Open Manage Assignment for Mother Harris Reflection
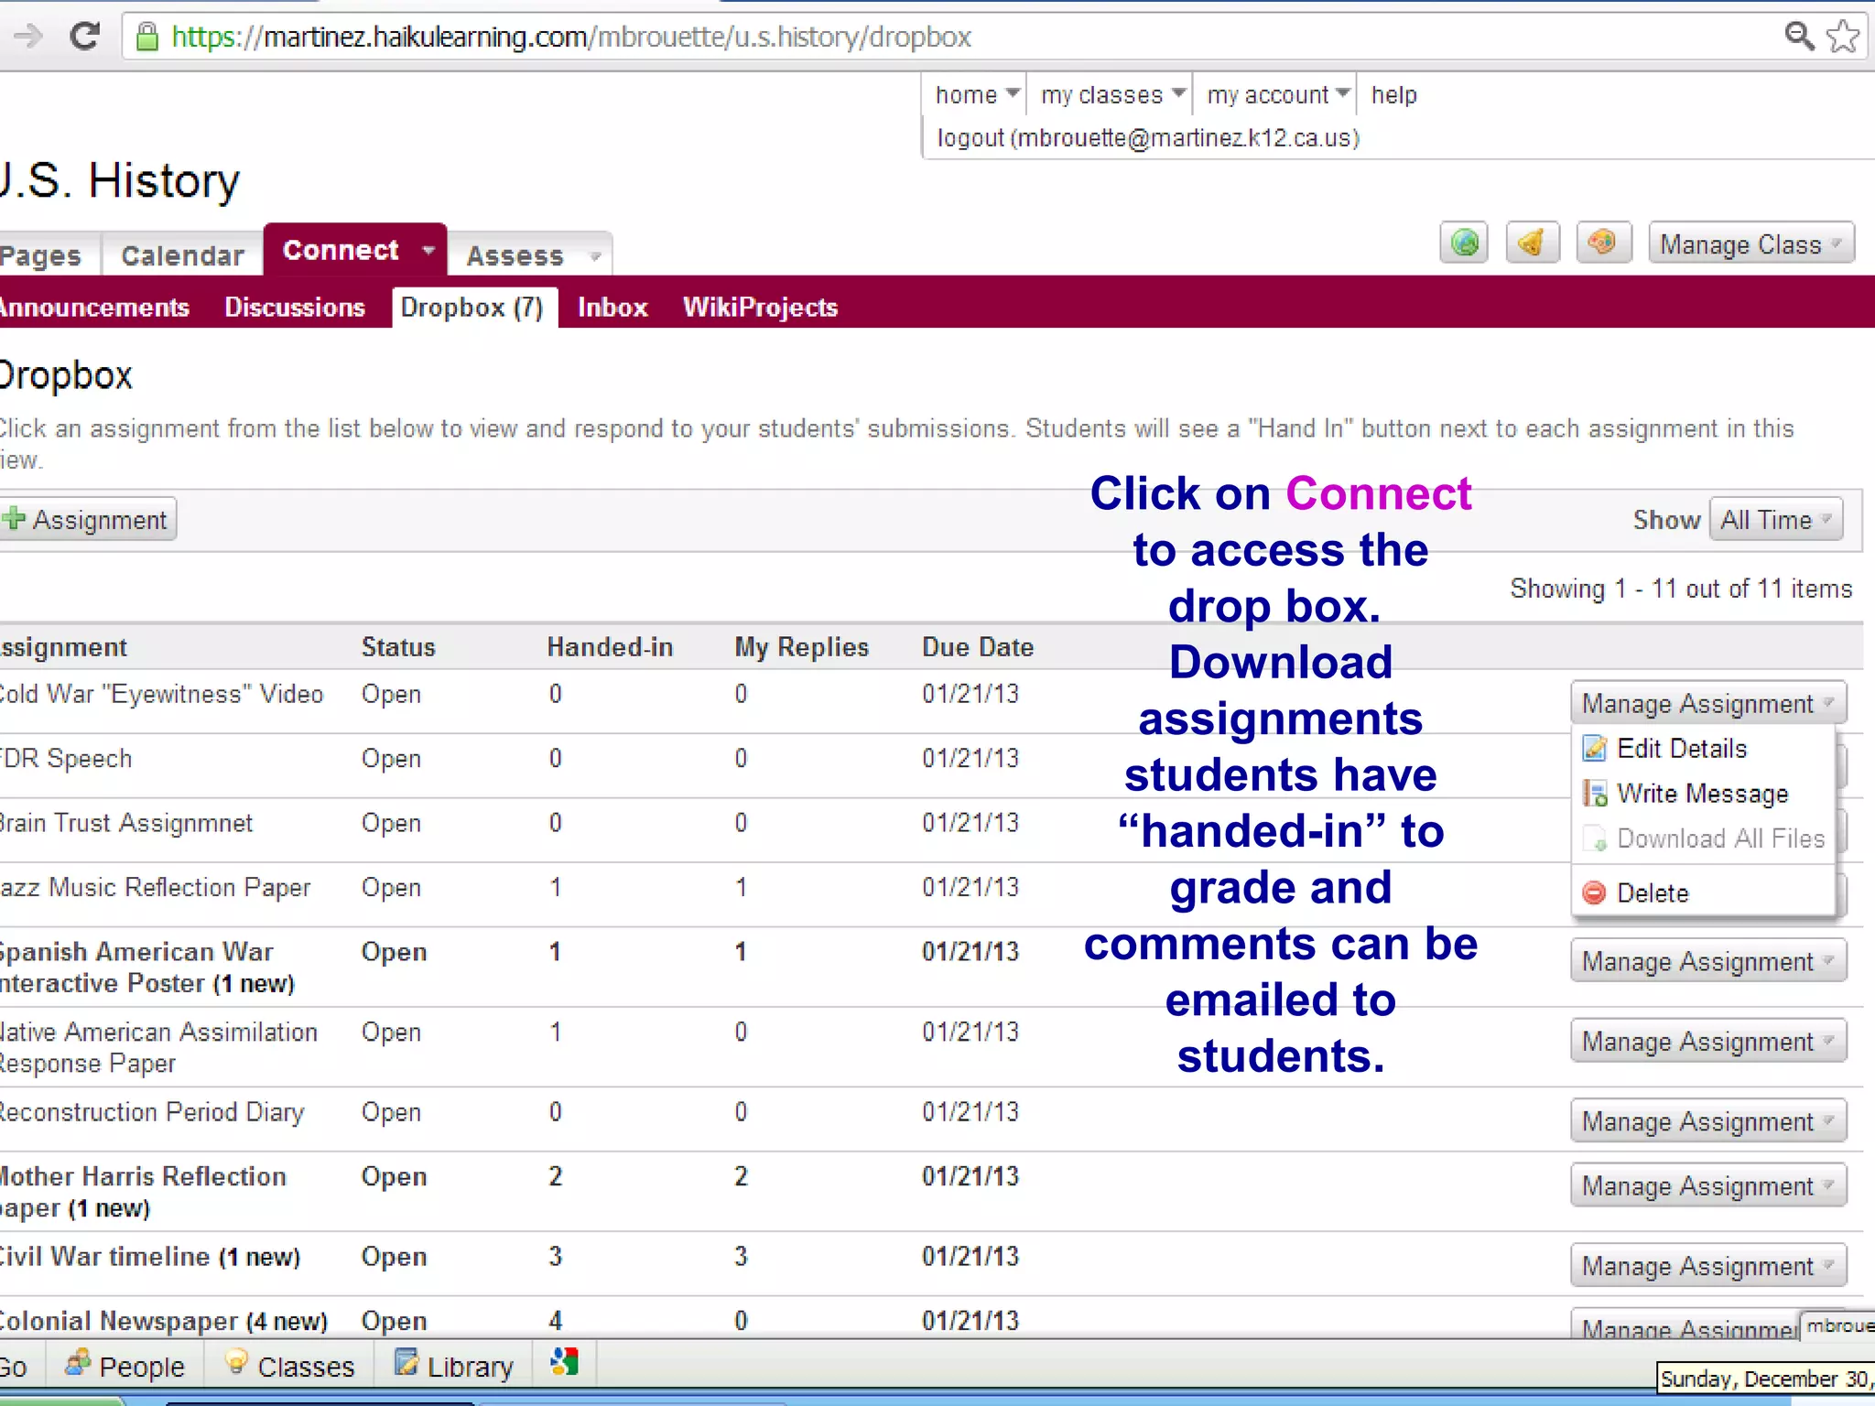 click(x=1707, y=1185)
